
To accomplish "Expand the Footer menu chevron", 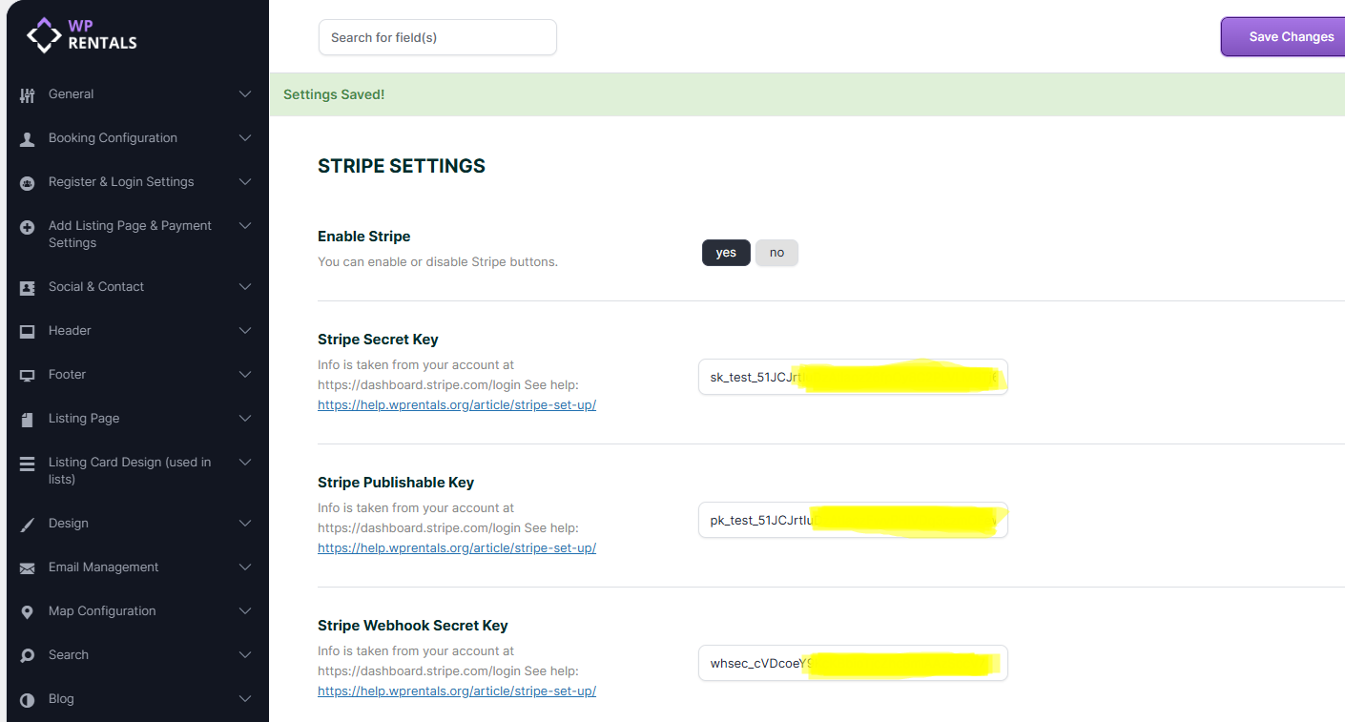I will point(245,375).
